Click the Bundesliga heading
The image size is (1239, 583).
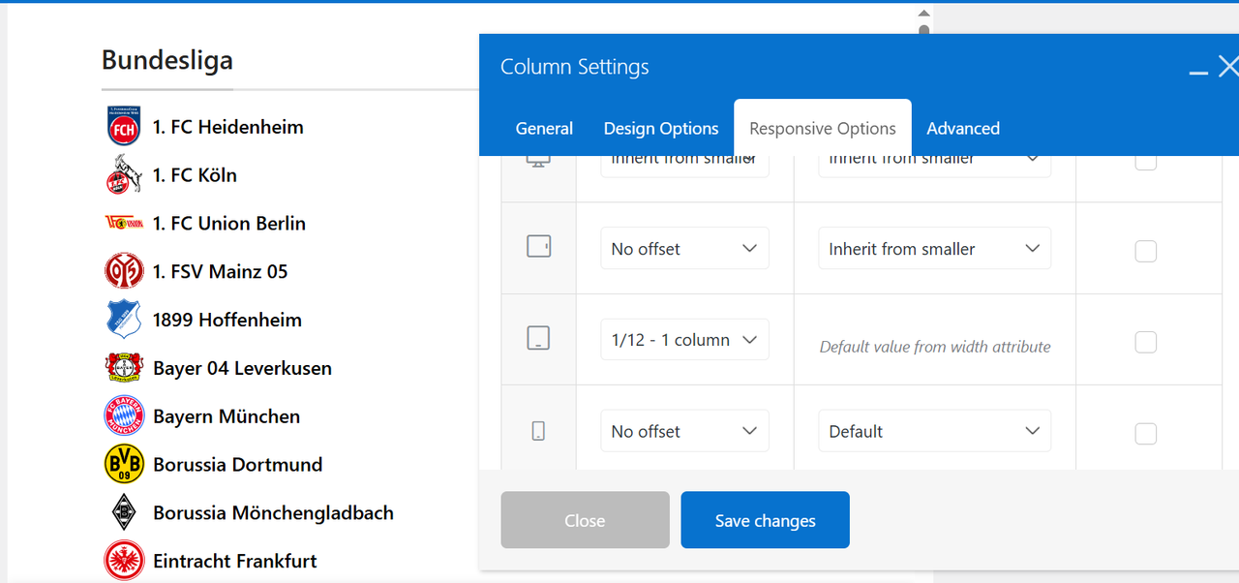click(x=167, y=60)
